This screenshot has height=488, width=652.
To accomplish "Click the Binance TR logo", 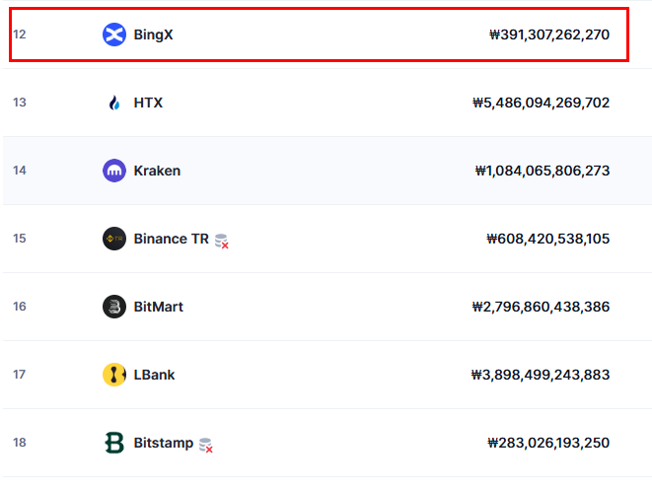I will [114, 239].
